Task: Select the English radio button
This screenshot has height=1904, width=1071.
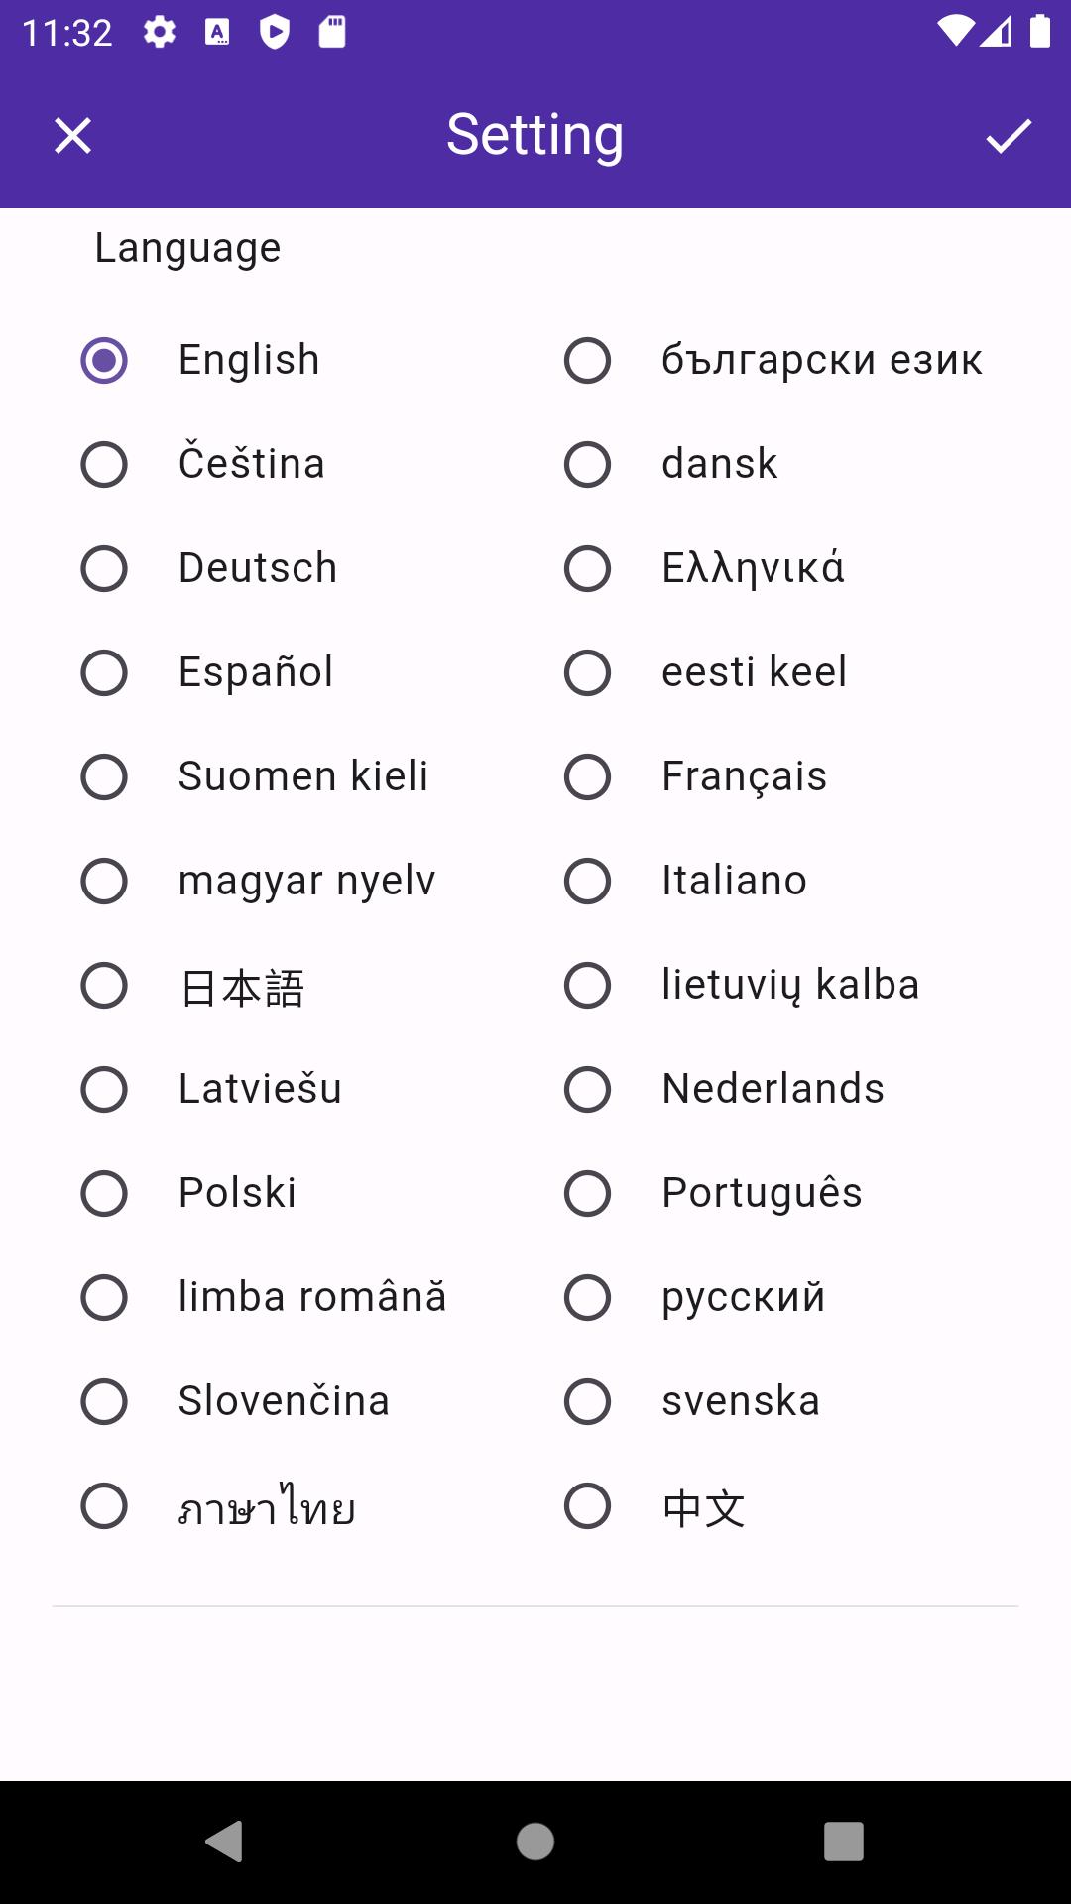Action: (x=104, y=360)
